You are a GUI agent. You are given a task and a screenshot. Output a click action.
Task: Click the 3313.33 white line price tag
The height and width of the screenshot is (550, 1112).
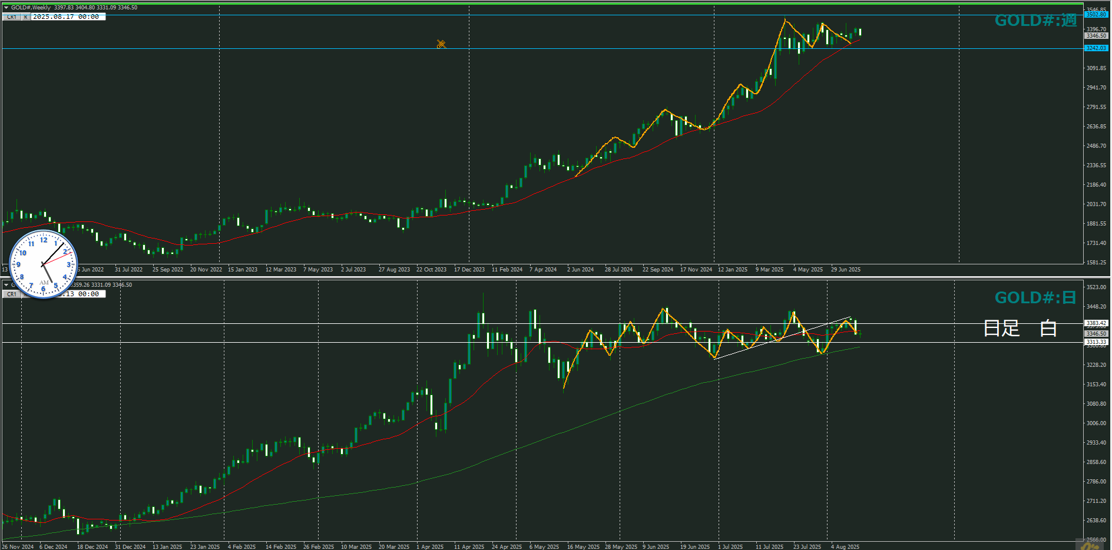click(x=1096, y=342)
